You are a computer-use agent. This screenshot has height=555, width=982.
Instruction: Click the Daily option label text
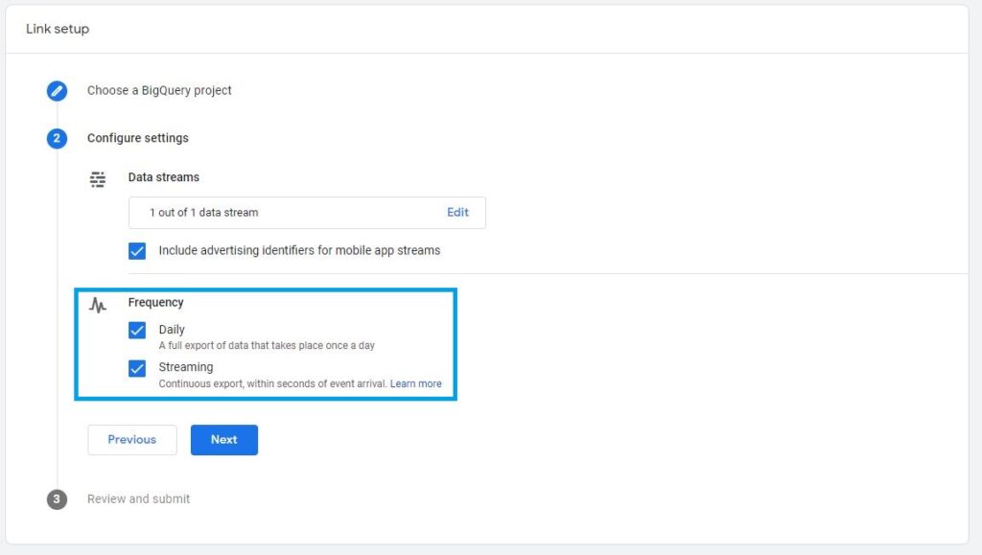pos(172,329)
